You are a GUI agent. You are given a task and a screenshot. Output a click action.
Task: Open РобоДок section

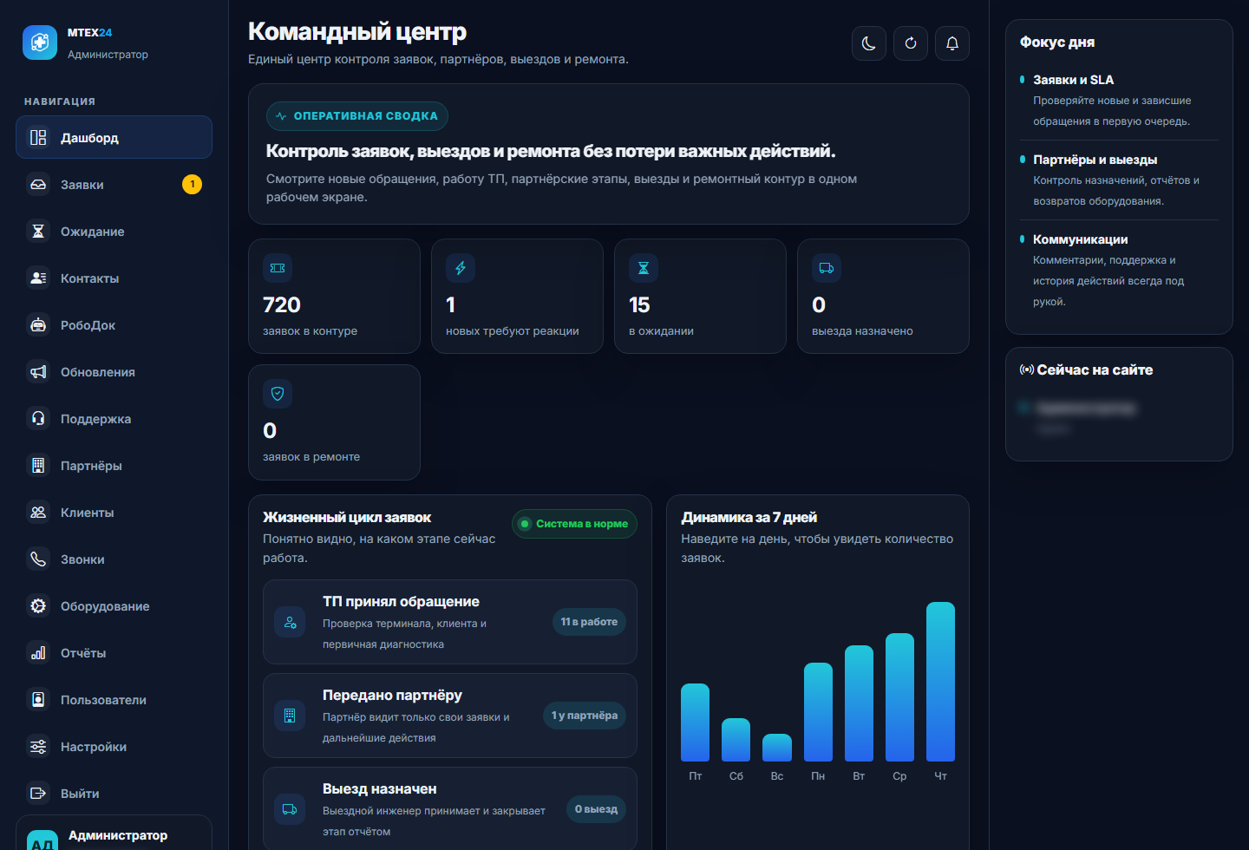(114, 324)
